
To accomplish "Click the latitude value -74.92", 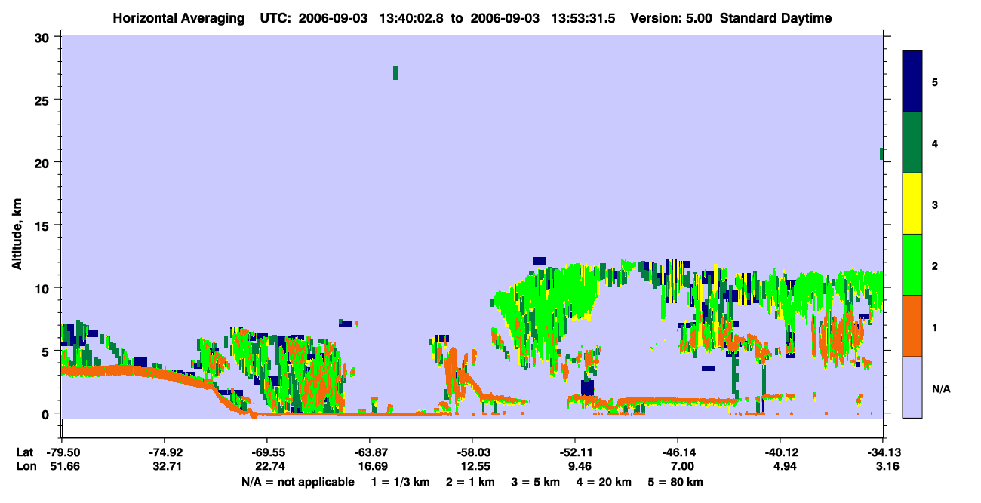I will click(164, 452).
